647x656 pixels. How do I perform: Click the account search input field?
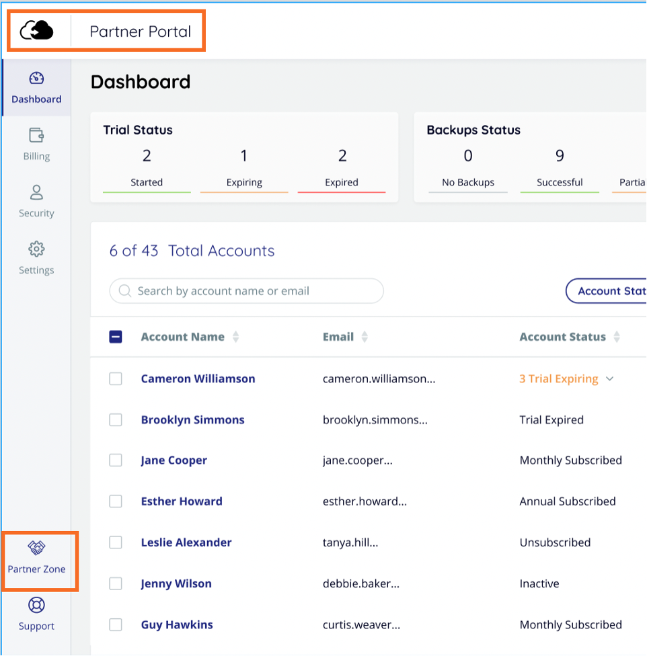point(247,291)
